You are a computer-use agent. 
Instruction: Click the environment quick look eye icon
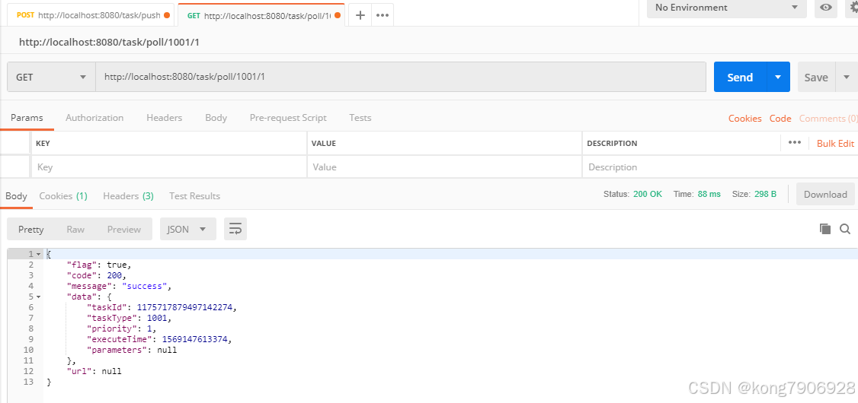coord(825,8)
